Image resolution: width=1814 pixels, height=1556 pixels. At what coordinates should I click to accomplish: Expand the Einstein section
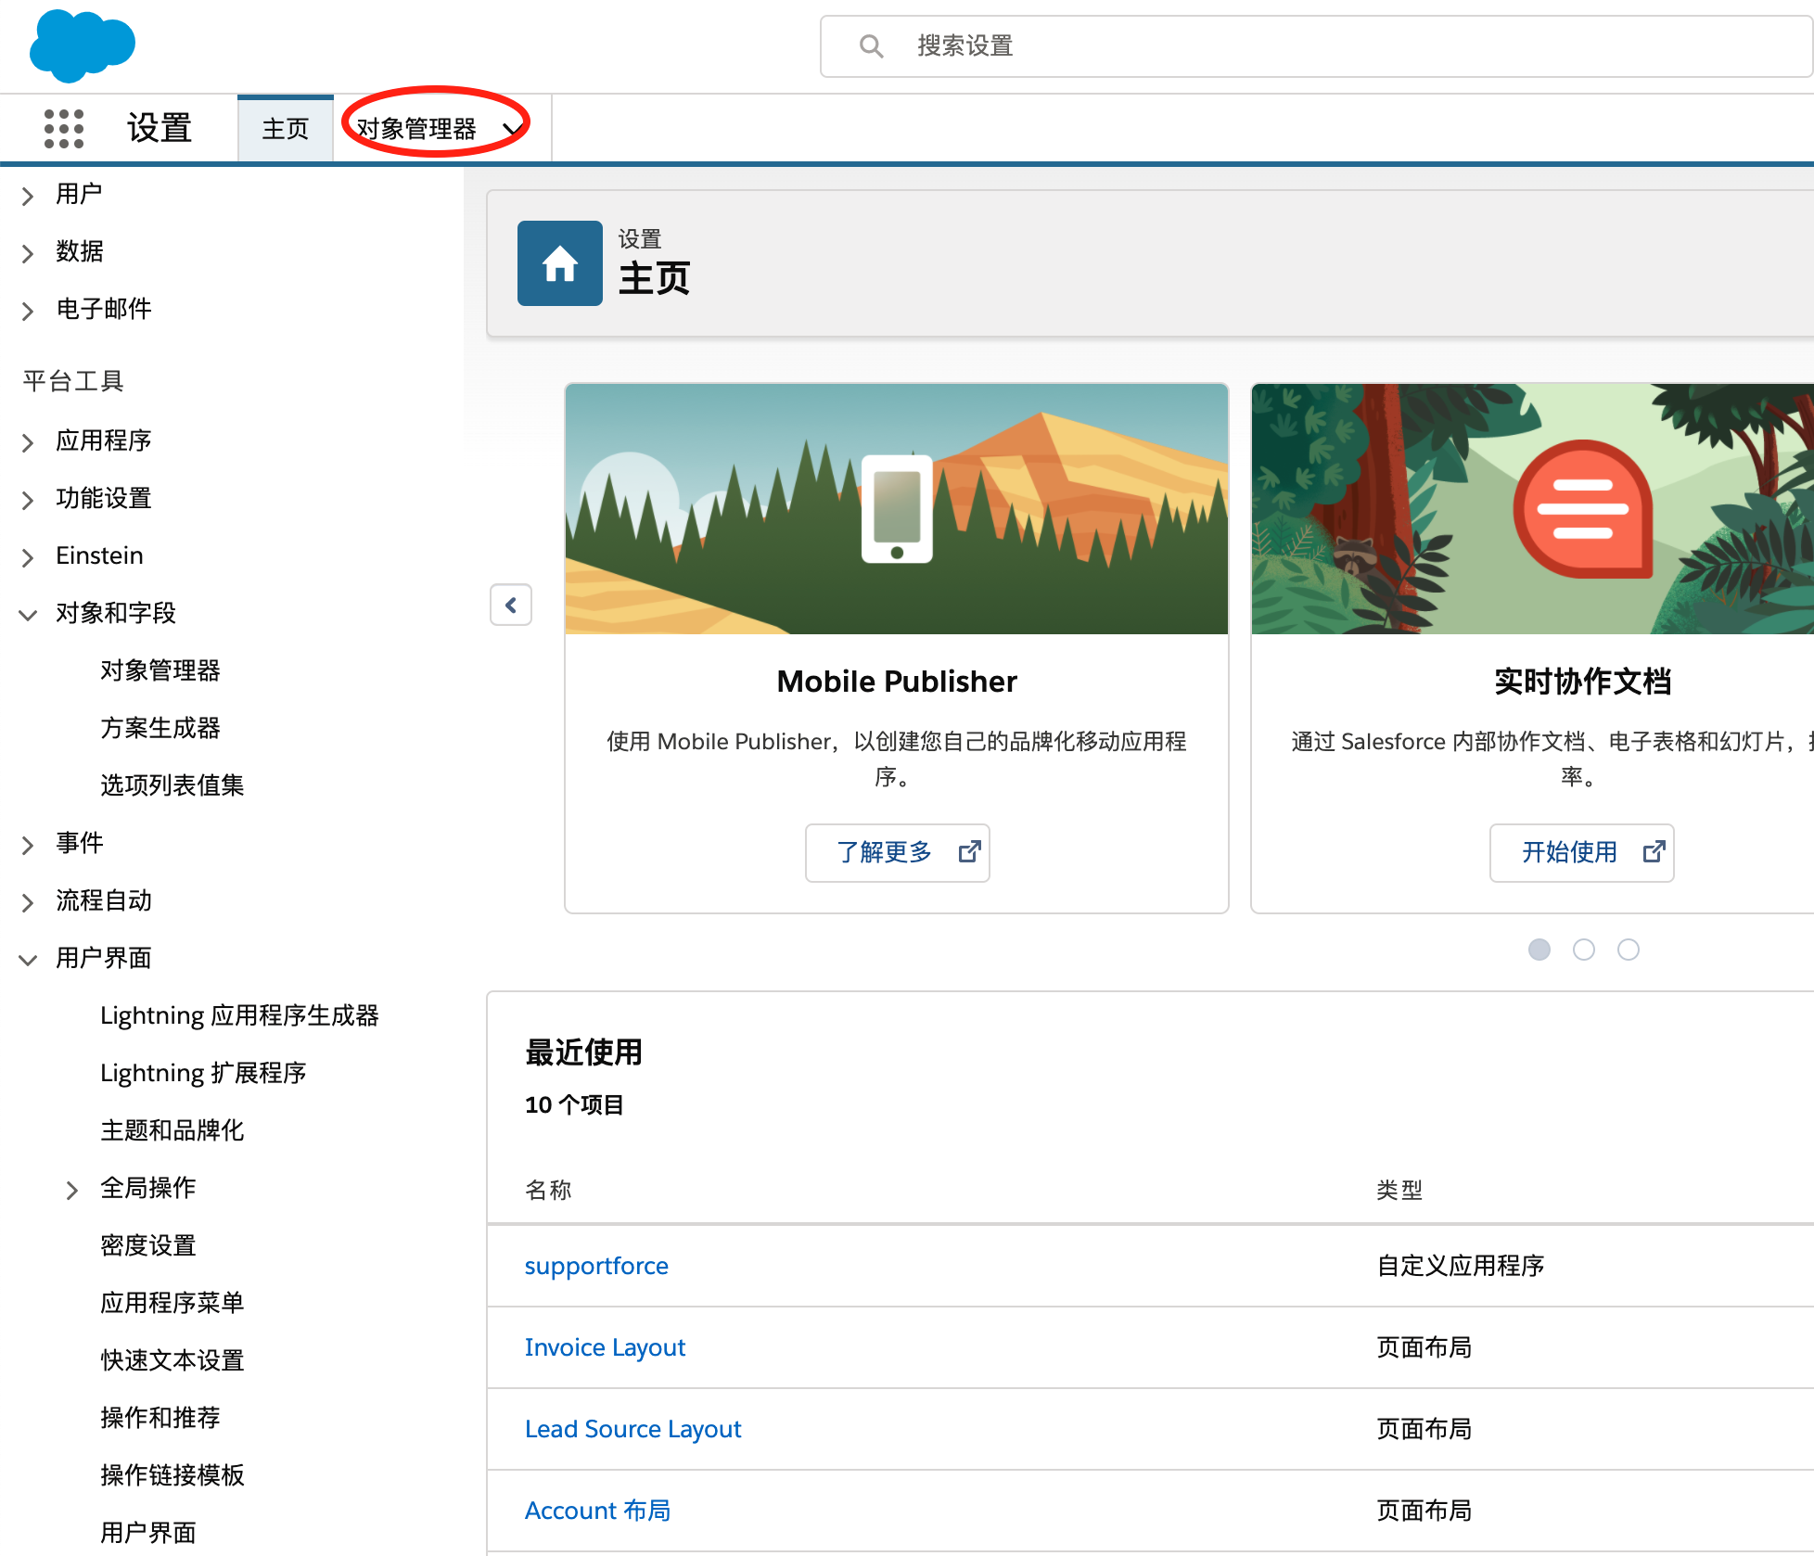[x=28, y=556]
